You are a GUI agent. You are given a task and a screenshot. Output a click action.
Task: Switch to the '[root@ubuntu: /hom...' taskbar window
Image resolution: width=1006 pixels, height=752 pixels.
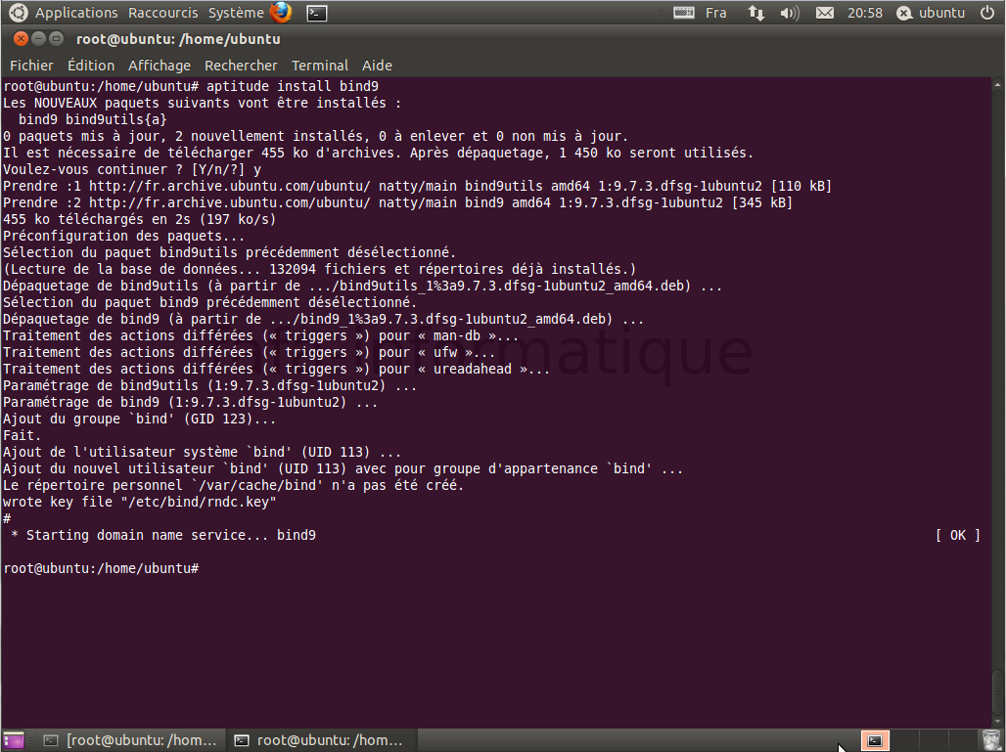tap(130, 740)
